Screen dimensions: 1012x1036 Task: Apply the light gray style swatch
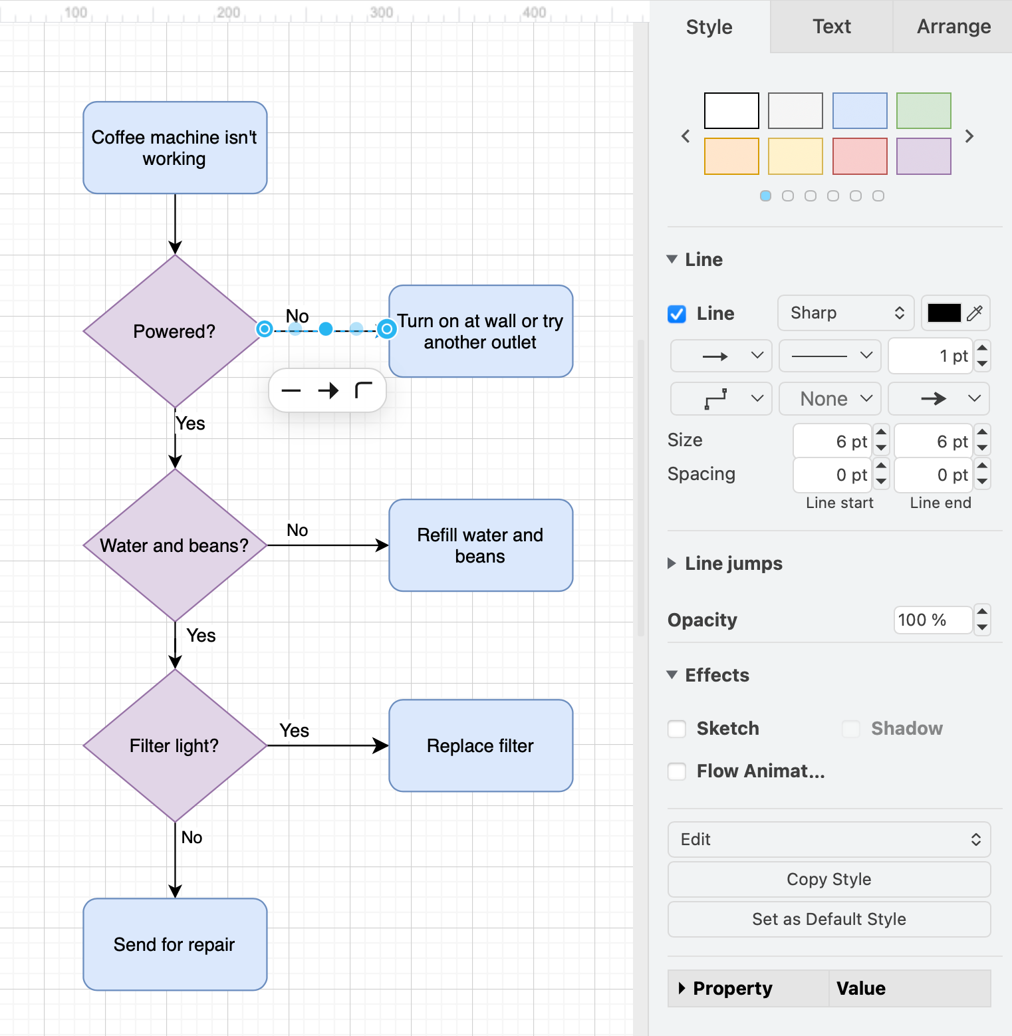click(x=795, y=110)
